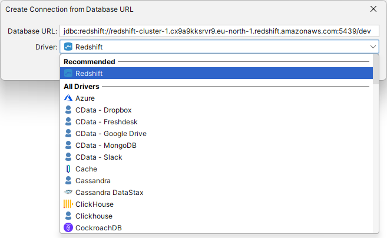Viewport: 387px width, 238px height.
Task: Click the Cassandra DataStax eye icon
Action: [68, 193]
